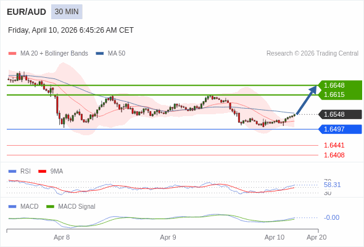This screenshot has height=247, width=364.
Task: Click the Apr 9 axis label
Action: tap(168, 238)
